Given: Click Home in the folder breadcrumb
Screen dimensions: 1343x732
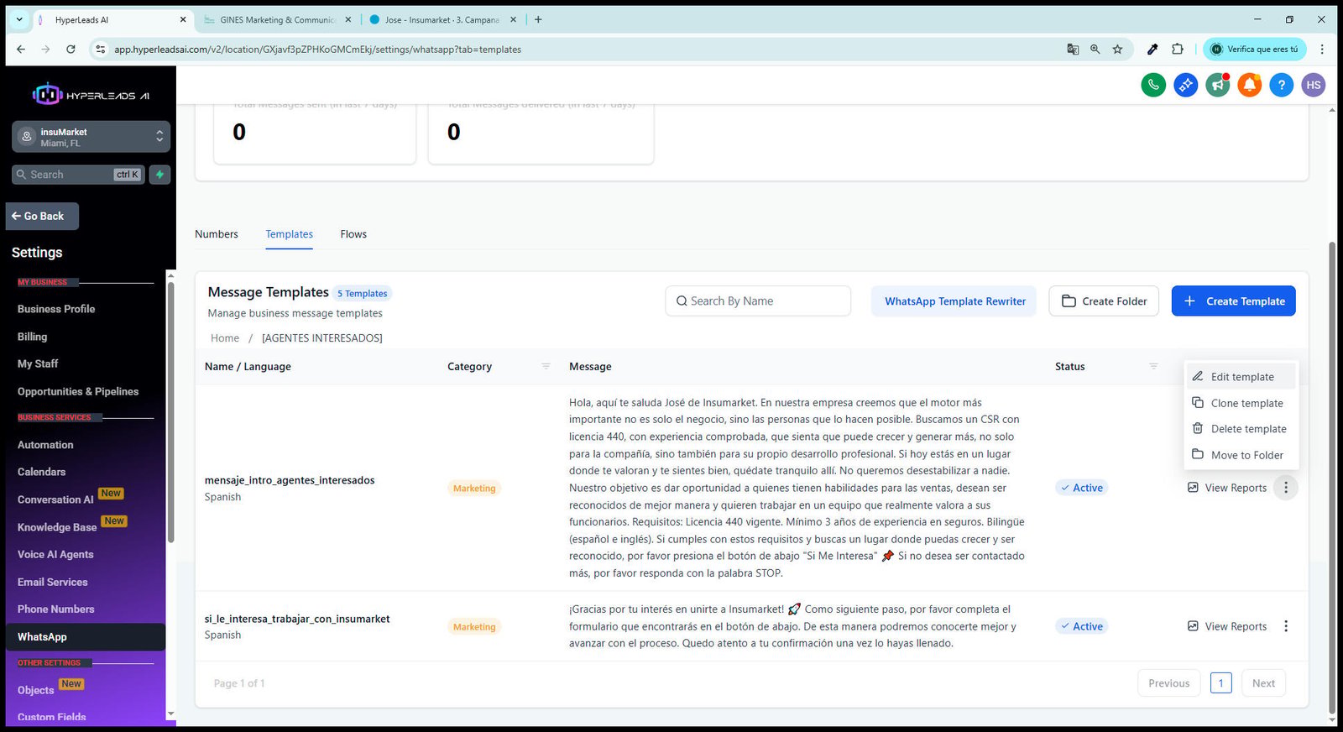Looking at the screenshot, I should pyautogui.click(x=225, y=338).
